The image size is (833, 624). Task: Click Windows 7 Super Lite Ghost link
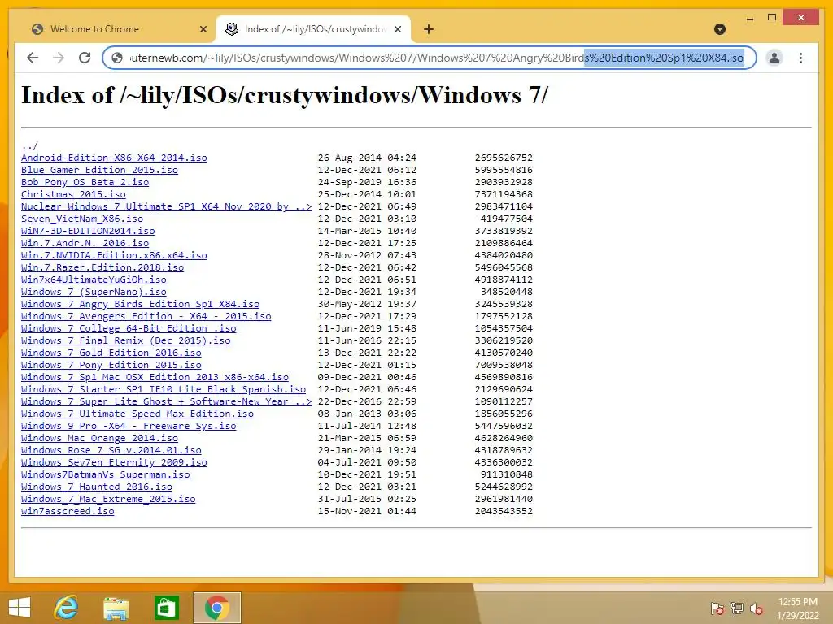pos(166,401)
